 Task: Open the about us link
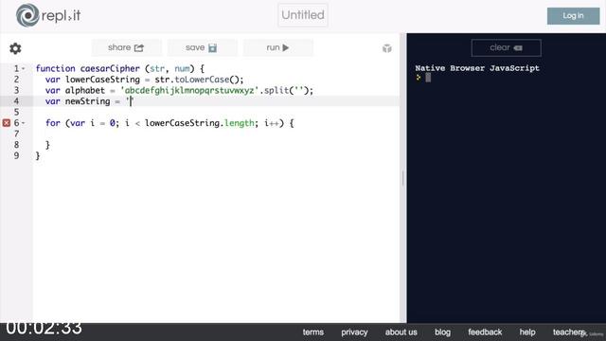pyautogui.click(x=401, y=332)
